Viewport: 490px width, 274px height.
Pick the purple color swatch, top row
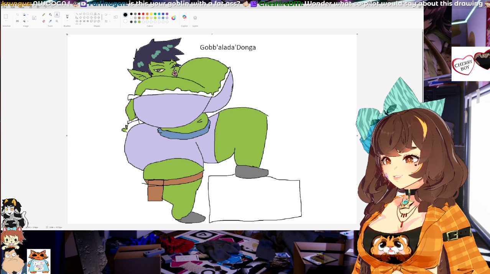(167, 14)
